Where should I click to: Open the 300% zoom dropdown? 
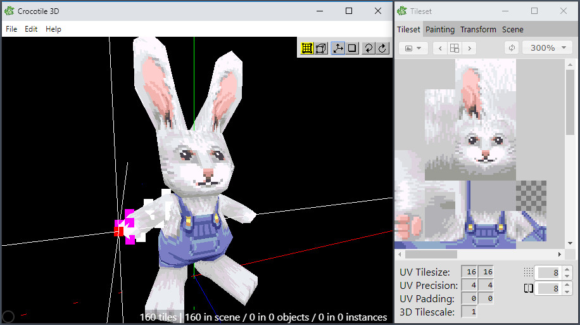click(547, 48)
